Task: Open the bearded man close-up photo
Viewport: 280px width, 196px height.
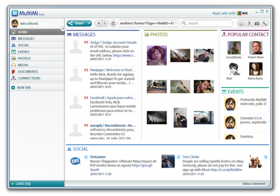Action: pos(203,87)
